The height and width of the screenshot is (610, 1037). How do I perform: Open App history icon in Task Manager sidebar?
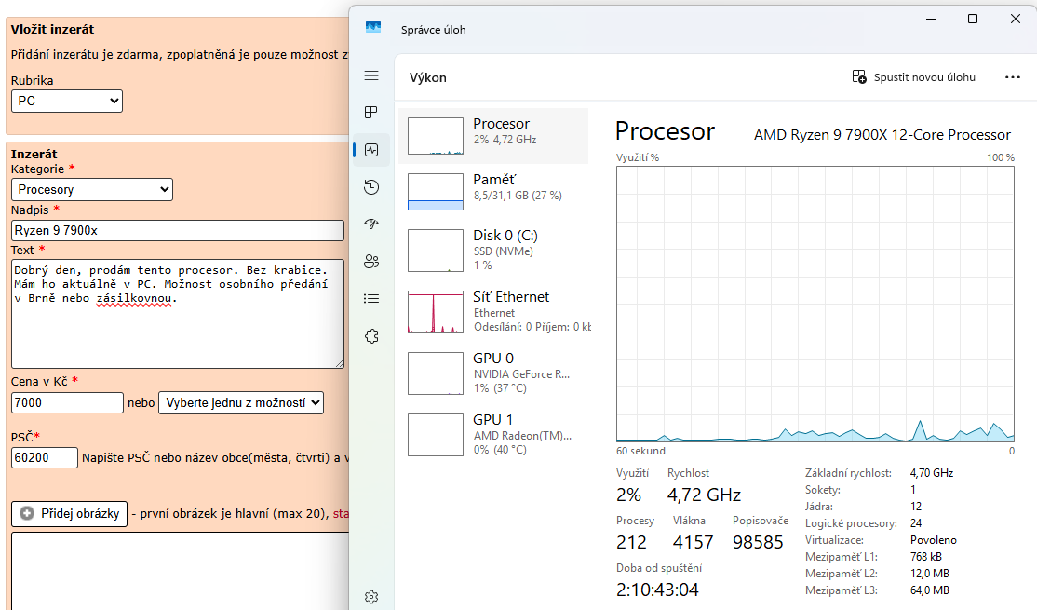click(x=371, y=187)
